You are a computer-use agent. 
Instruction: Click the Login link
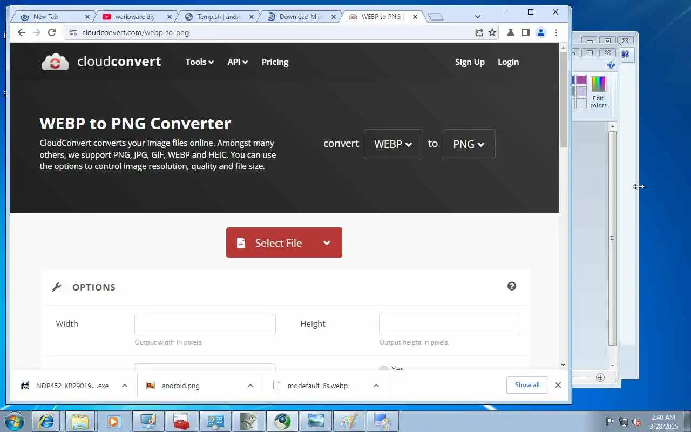point(508,62)
